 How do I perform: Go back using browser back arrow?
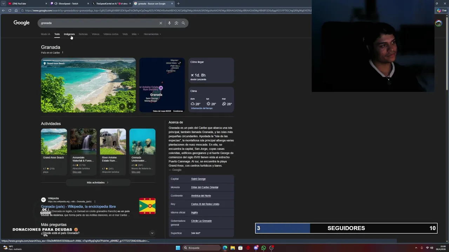click(x=4, y=10)
